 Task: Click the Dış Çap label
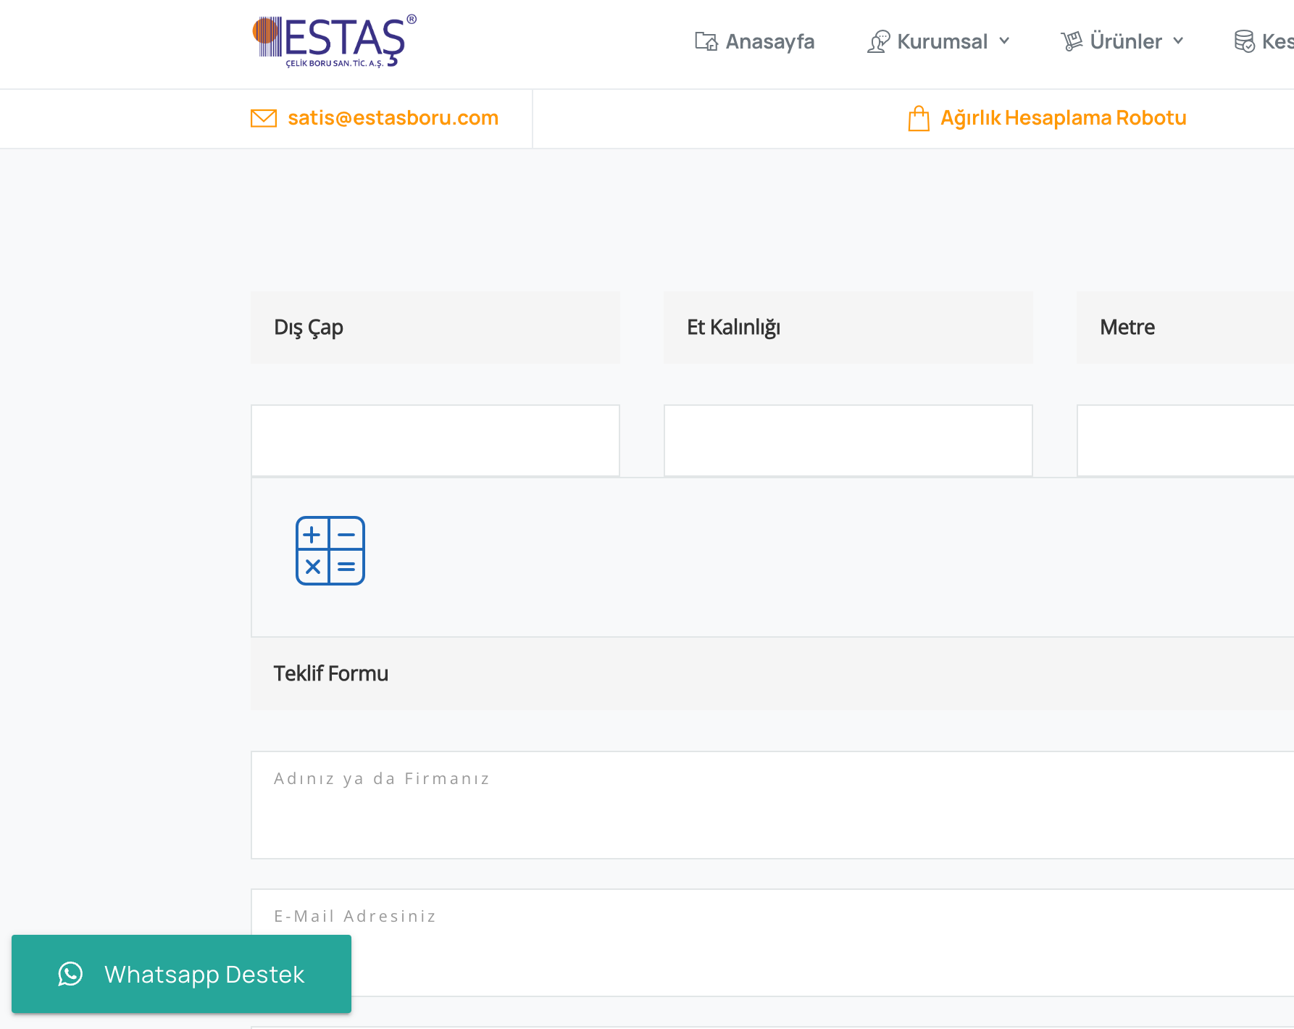tap(309, 328)
